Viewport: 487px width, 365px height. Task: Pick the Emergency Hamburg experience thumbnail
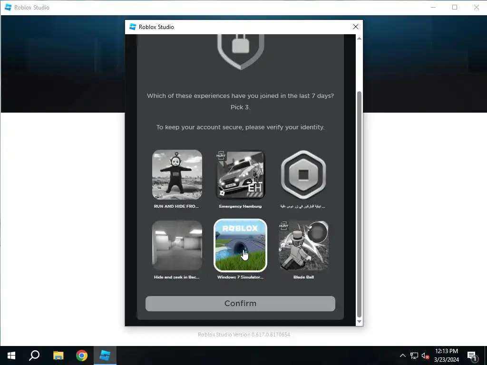point(240,174)
